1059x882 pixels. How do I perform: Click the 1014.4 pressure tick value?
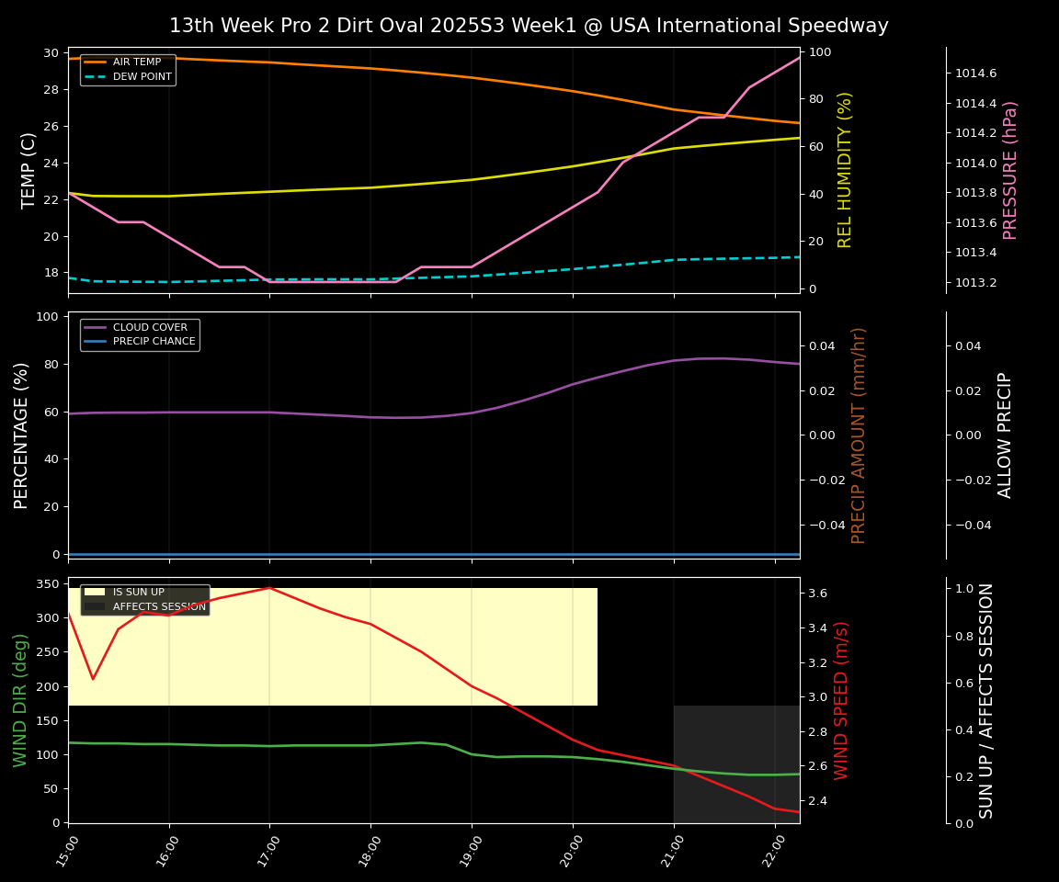976,103
